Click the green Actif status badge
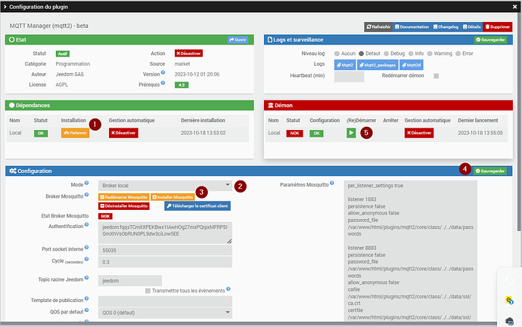Image resolution: width=522 pixels, height=327 pixels. [x=63, y=54]
